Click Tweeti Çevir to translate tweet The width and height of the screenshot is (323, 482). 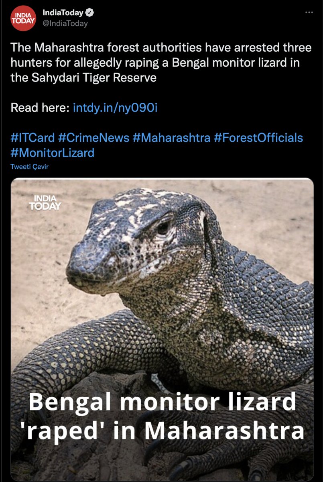(30, 167)
